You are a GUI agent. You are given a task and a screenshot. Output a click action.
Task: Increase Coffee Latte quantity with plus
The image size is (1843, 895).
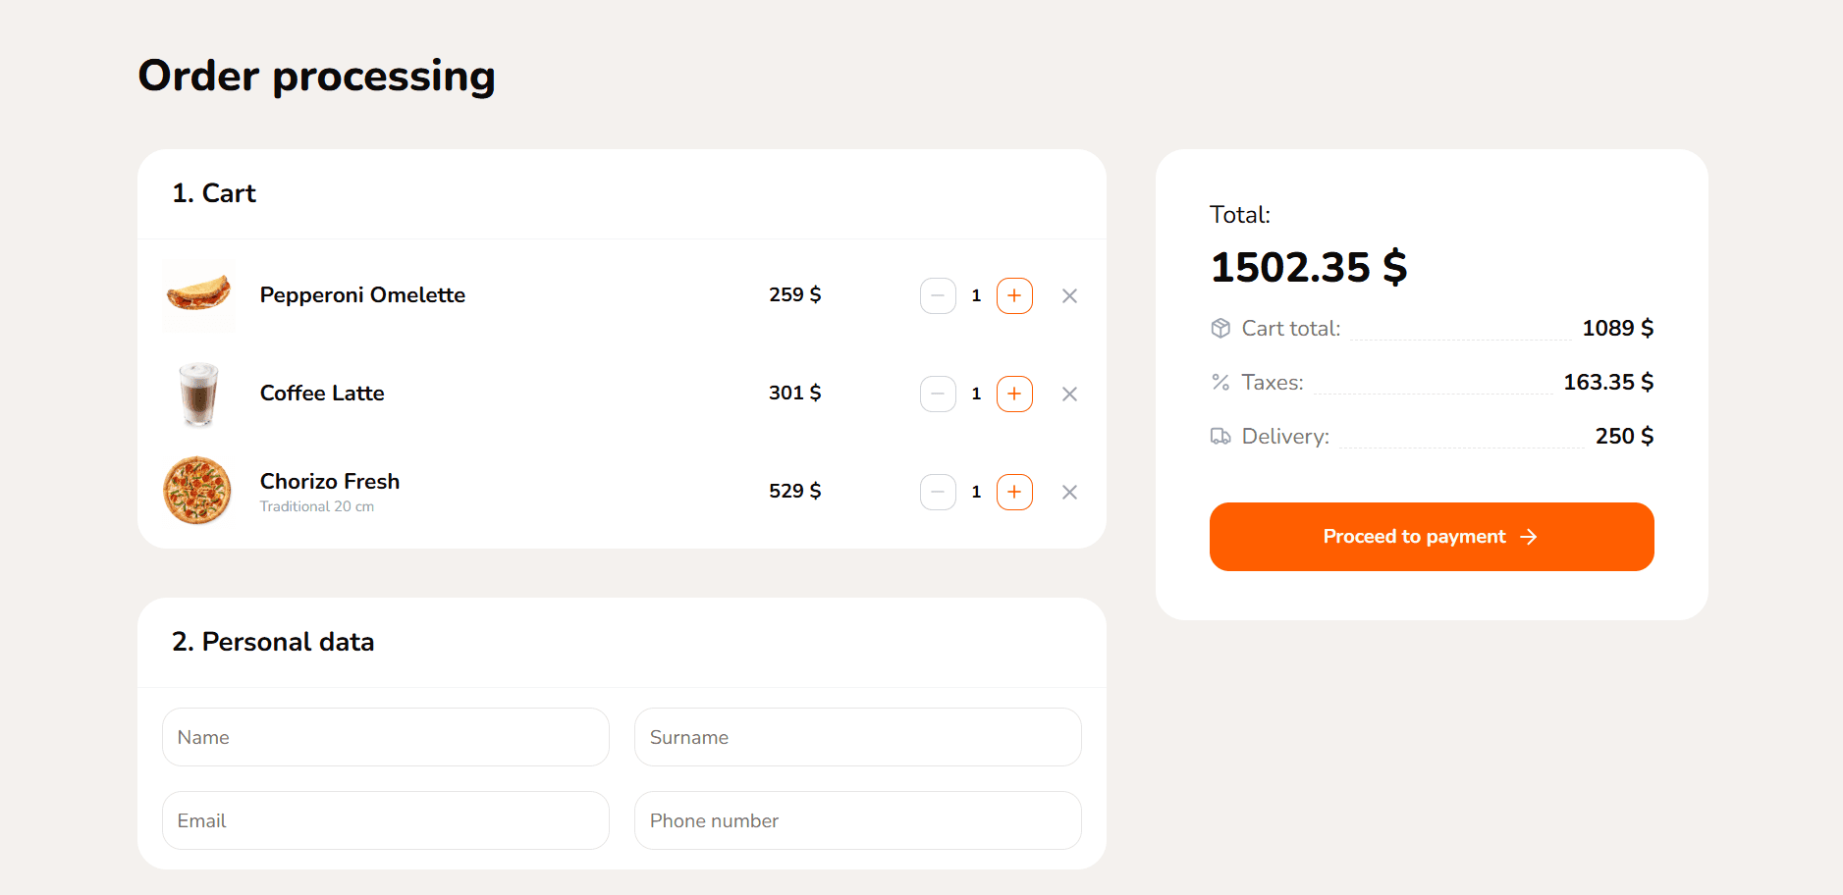(x=1014, y=394)
